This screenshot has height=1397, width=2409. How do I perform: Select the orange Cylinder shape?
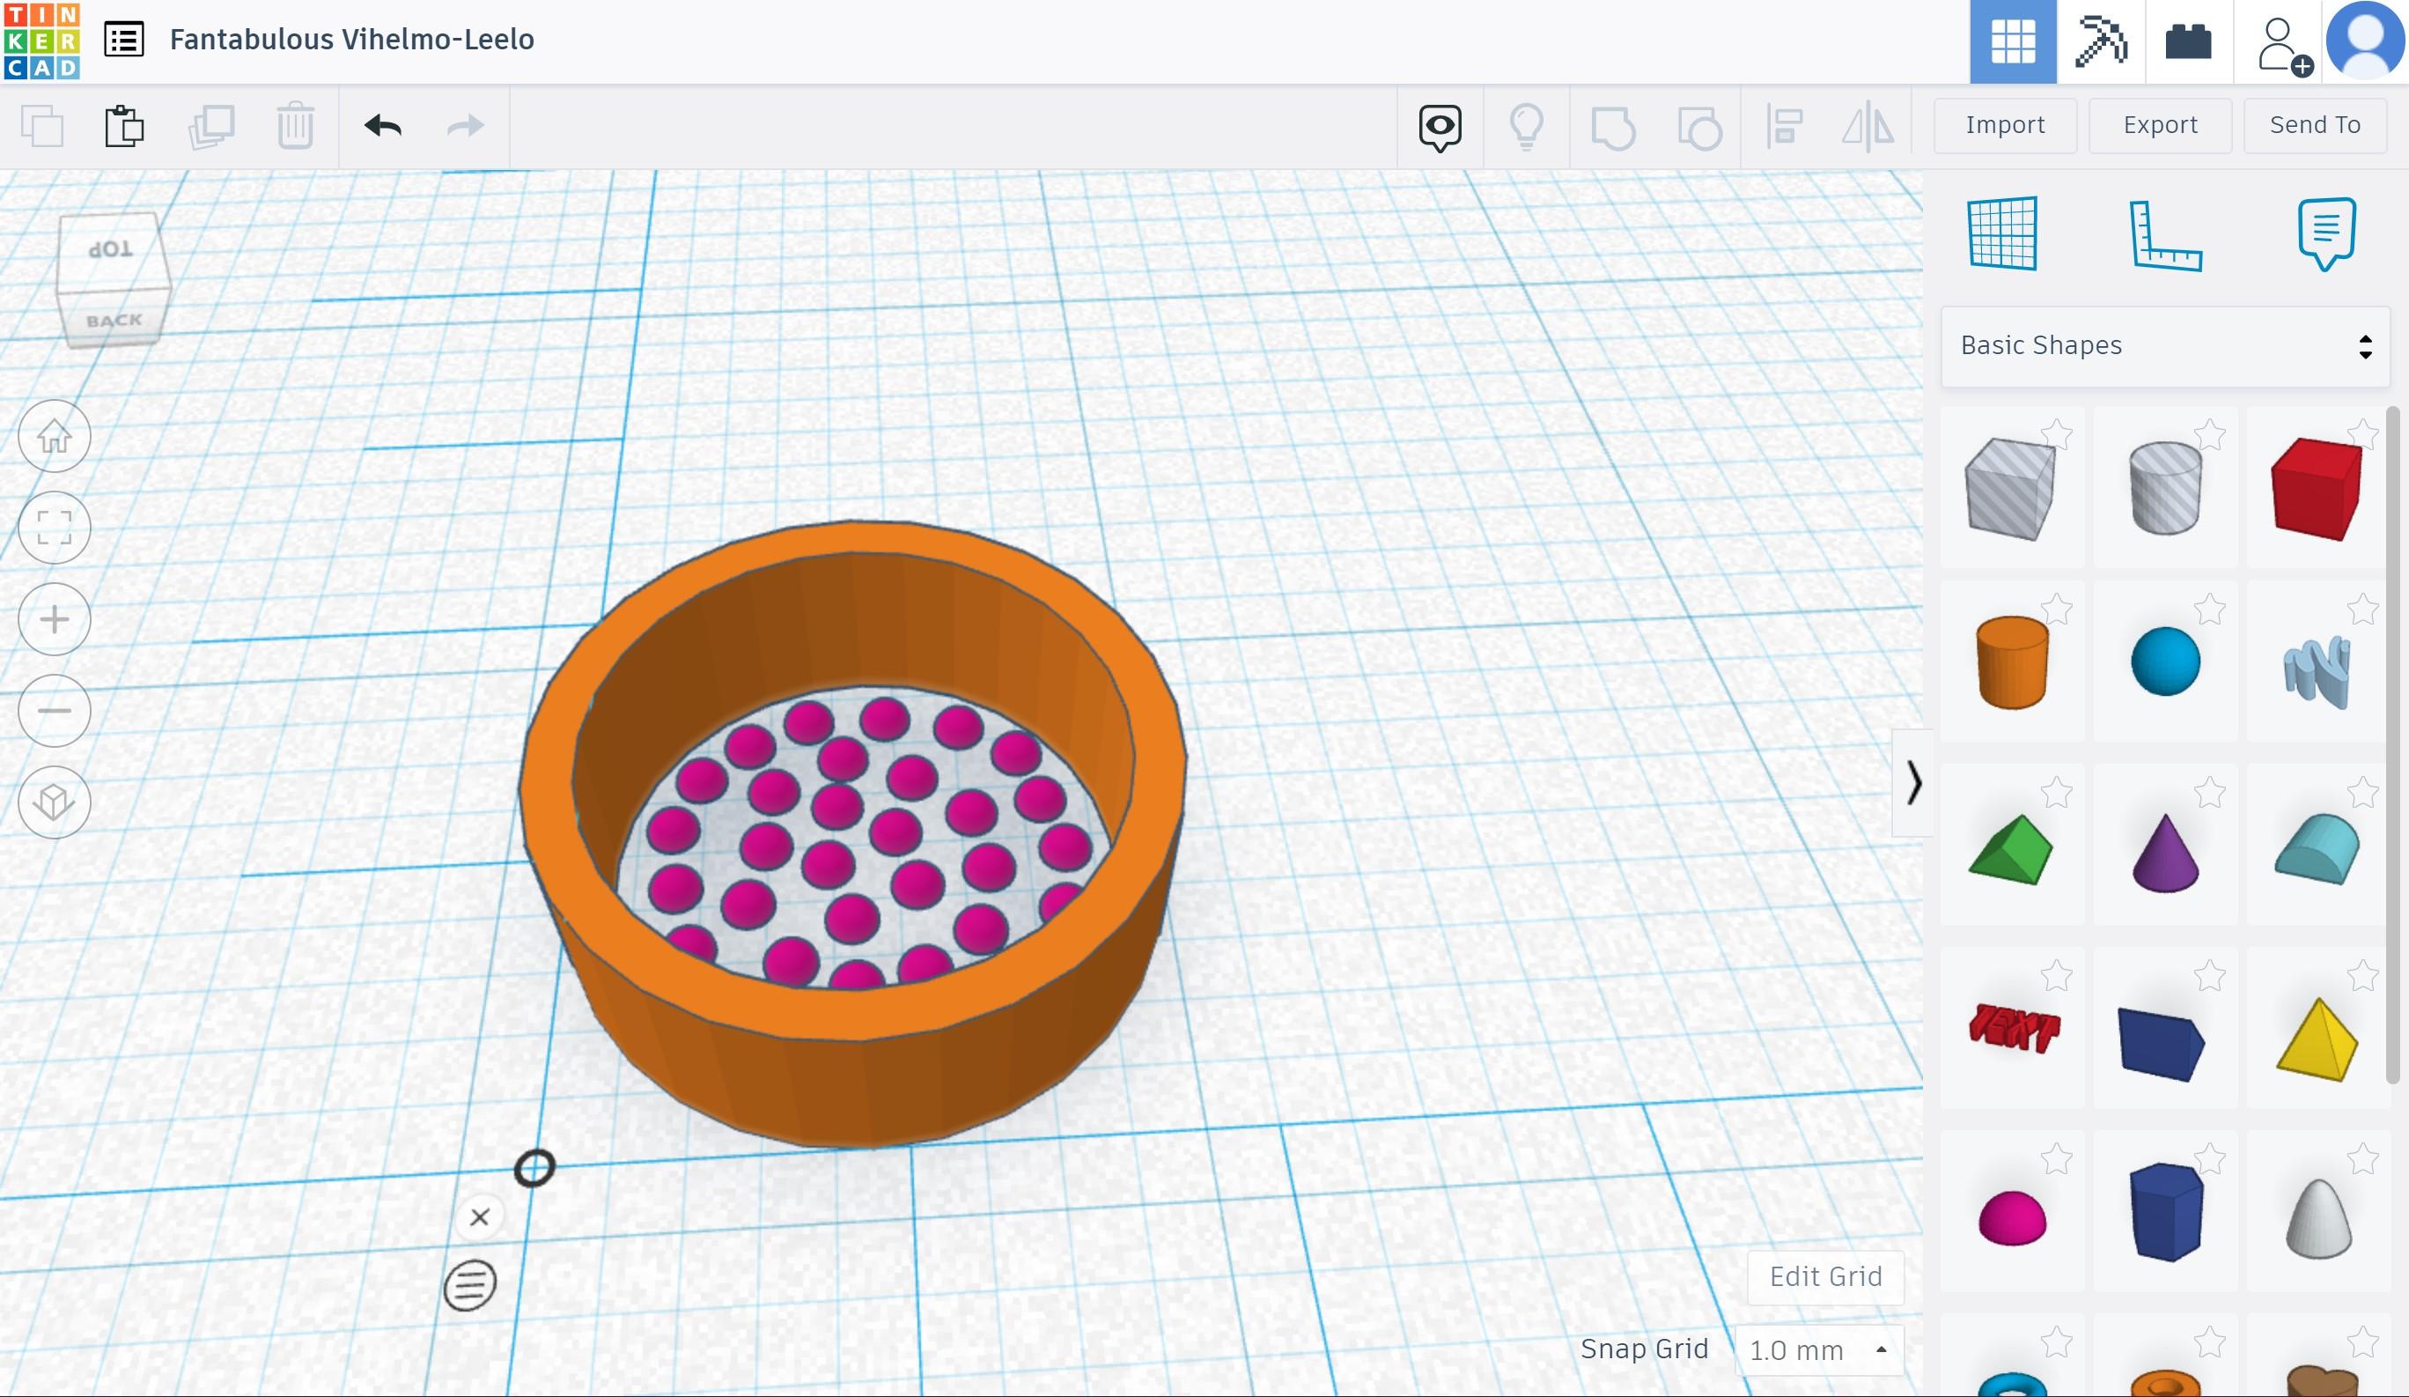coord(2011,662)
